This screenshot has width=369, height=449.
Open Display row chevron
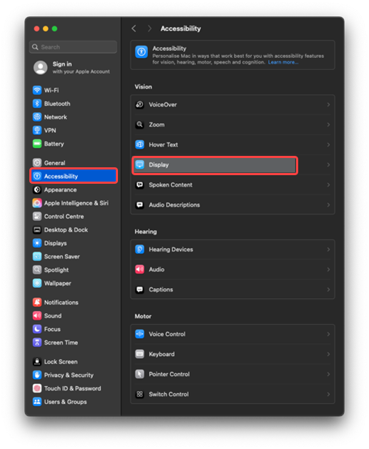328,165
